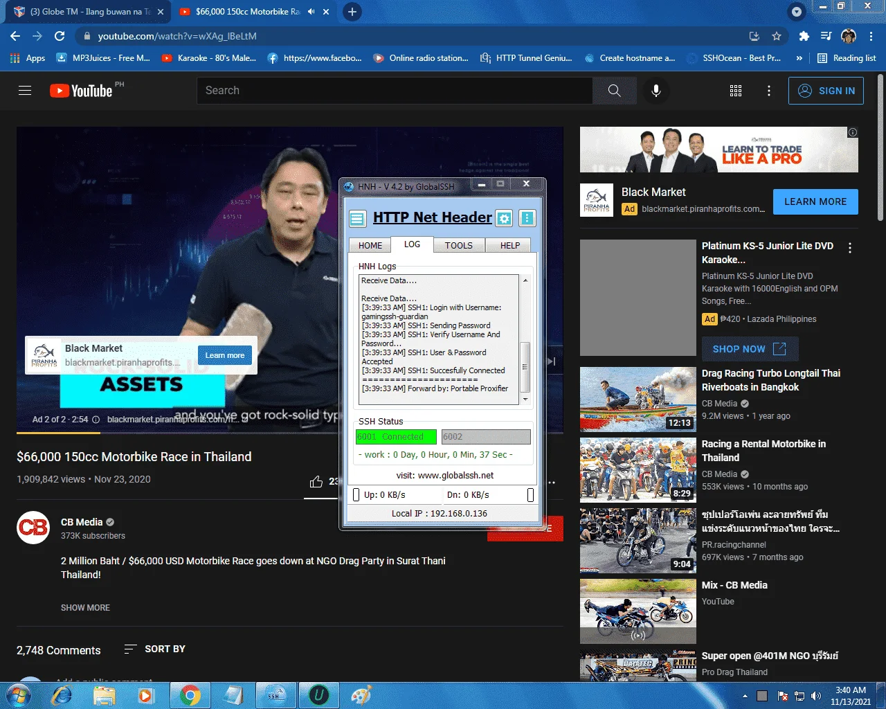Open comments SORT BY dropdown
Image resolution: width=886 pixels, height=709 pixels.
[154, 649]
